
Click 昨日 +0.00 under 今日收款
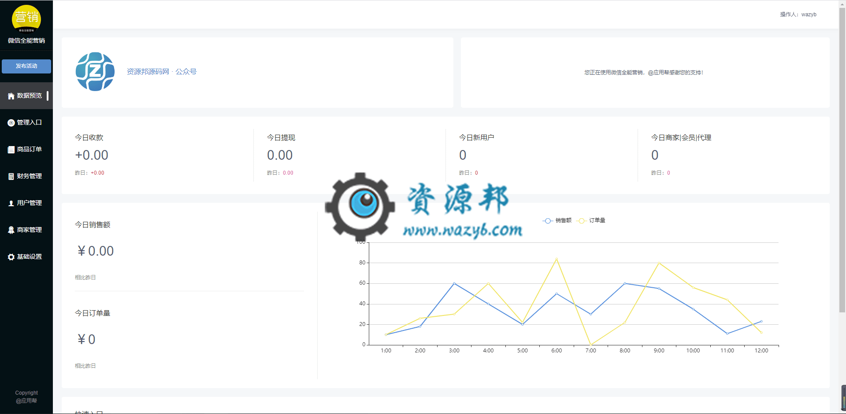click(x=89, y=173)
